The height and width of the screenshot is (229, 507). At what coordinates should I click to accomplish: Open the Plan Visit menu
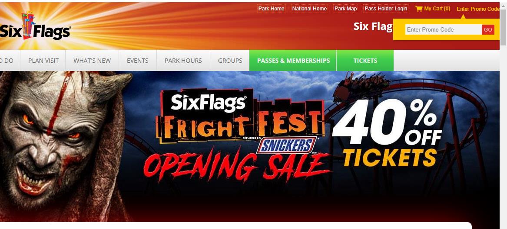pos(43,61)
